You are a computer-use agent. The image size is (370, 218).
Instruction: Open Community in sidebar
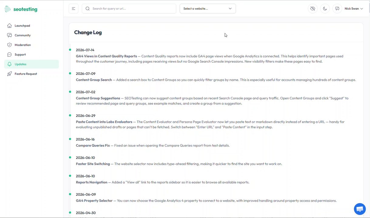click(32, 35)
